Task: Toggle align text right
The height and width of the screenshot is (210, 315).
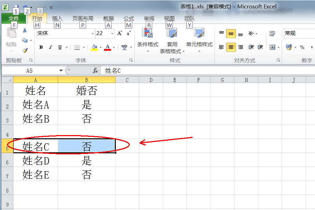Action: click(240, 47)
